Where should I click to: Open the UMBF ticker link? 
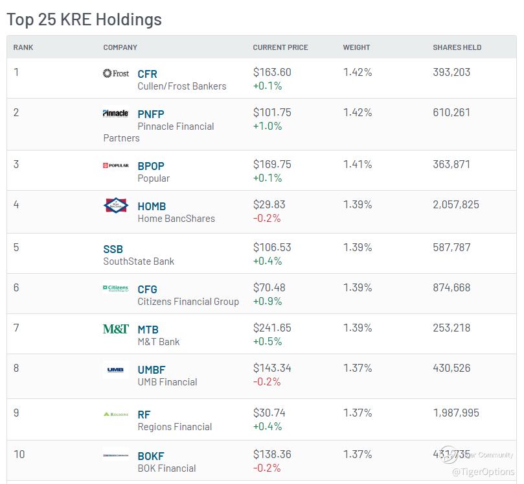pyautogui.click(x=152, y=370)
